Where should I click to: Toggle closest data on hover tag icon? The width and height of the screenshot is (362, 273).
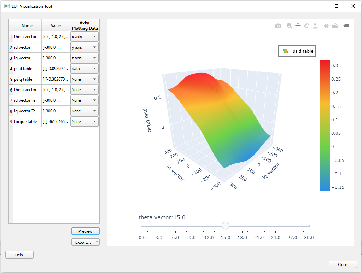[346, 26]
